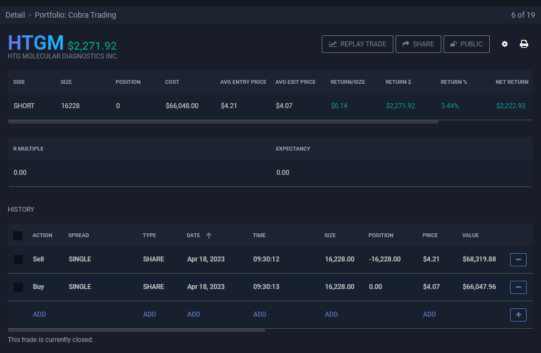Share this HTGM trade

click(x=418, y=44)
